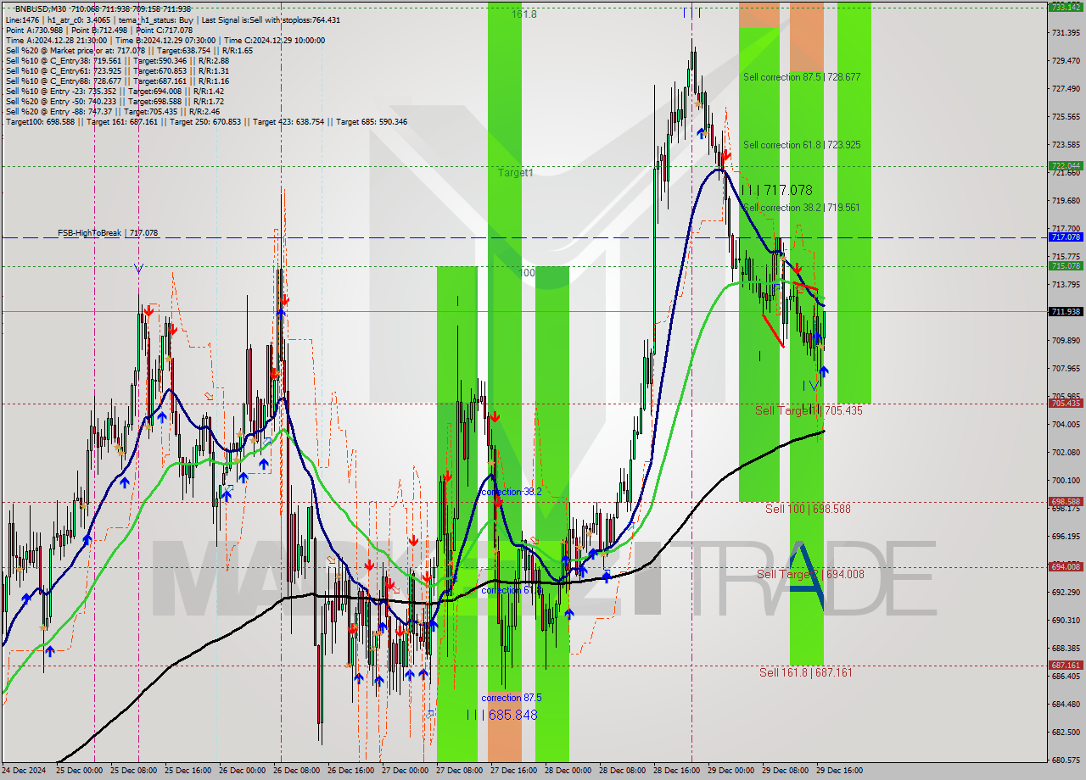Select the black | | | 717.078 chart label
This screenshot has width=1086, height=780.
(776, 190)
